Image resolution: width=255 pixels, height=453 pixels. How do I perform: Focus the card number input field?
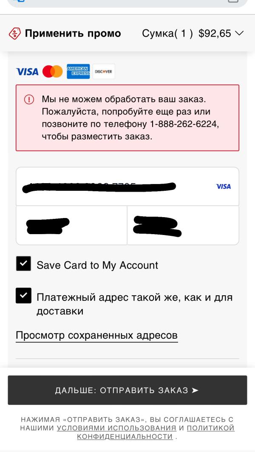(127, 187)
